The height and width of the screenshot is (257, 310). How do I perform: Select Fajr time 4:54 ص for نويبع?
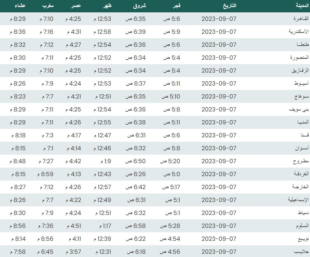click(170, 239)
